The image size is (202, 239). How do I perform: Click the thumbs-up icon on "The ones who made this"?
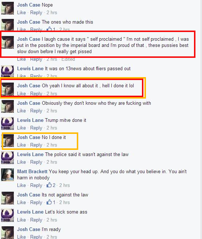tap(49, 29)
